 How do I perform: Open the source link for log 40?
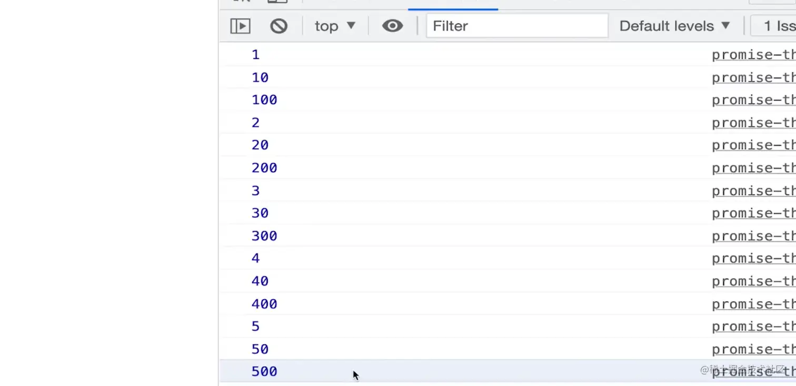tap(754, 281)
